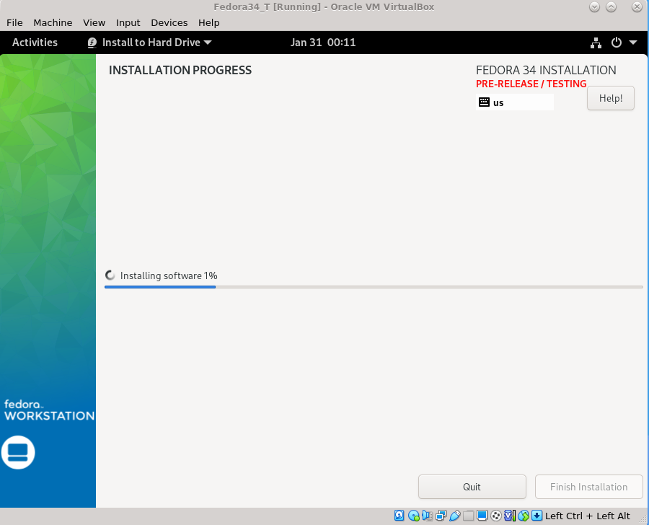Expand the system menu arrow
Viewport: 649px width, 525px height.
click(x=633, y=43)
